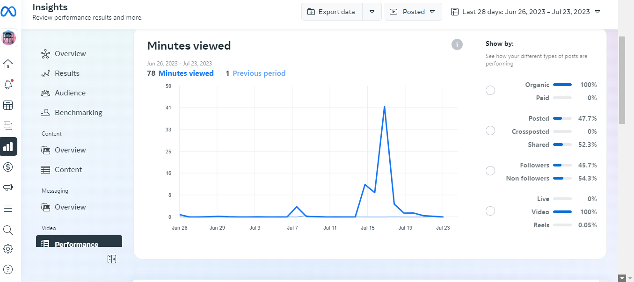
Task: Click the Previous period legend link
Action: (x=259, y=73)
